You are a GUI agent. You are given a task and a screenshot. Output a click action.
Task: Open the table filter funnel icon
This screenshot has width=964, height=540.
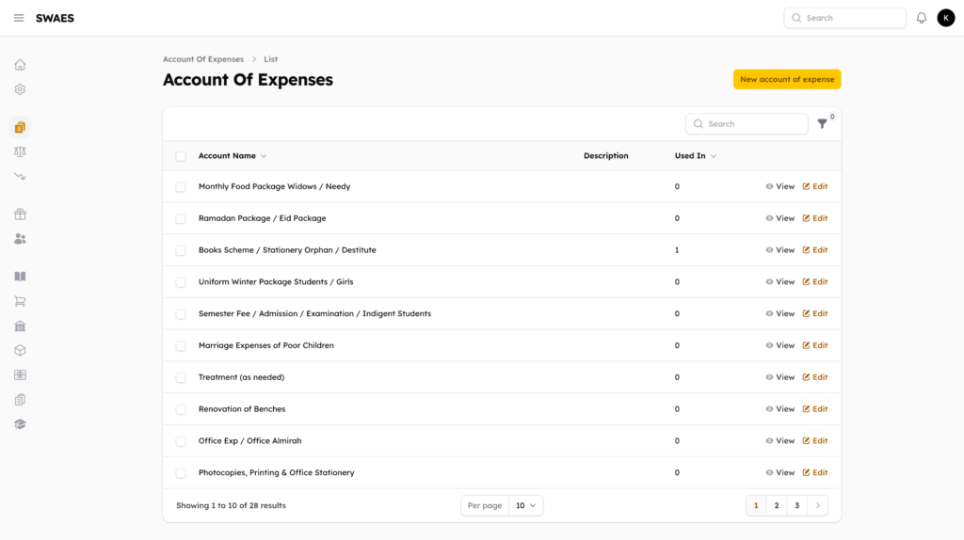coord(822,124)
